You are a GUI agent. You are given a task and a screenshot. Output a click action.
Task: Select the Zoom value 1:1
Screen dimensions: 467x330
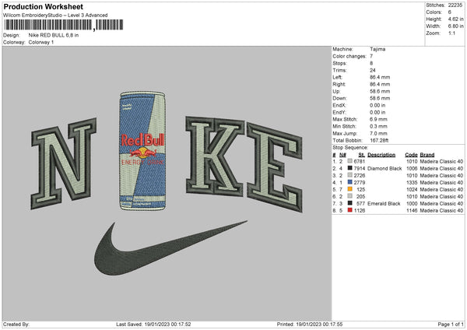451,33
